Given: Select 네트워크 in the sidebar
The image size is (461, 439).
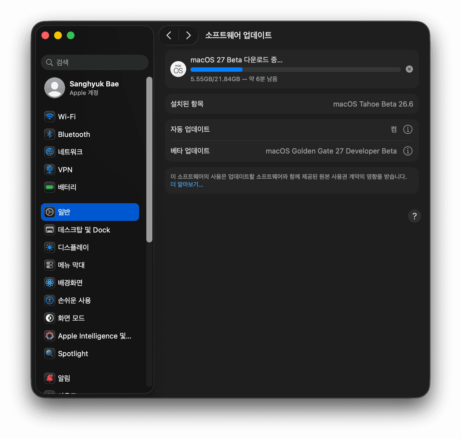Looking at the screenshot, I should (x=90, y=152).
